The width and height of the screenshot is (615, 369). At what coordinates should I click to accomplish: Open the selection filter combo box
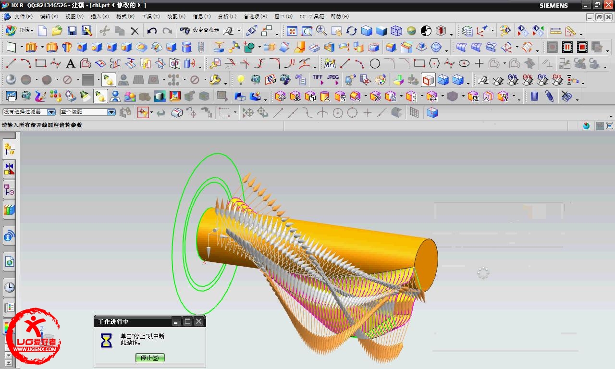(29, 112)
